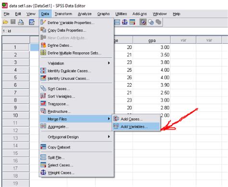Click the Identify Duplicate Cases icon
Image resolution: width=228 pixels, height=187 pixels.
43,70
